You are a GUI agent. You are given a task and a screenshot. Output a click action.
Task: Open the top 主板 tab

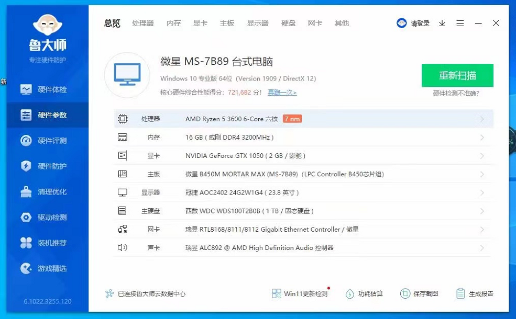click(227, 23)
